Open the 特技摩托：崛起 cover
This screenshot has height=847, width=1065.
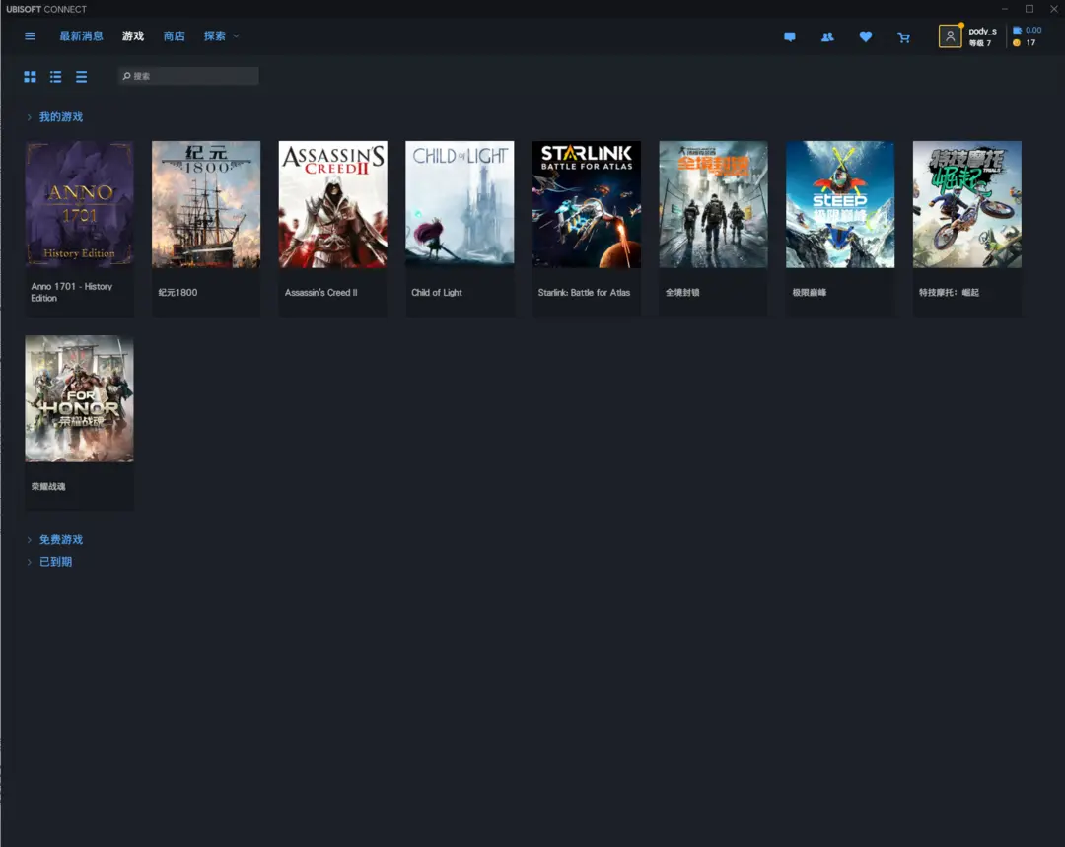pos(967,204)
